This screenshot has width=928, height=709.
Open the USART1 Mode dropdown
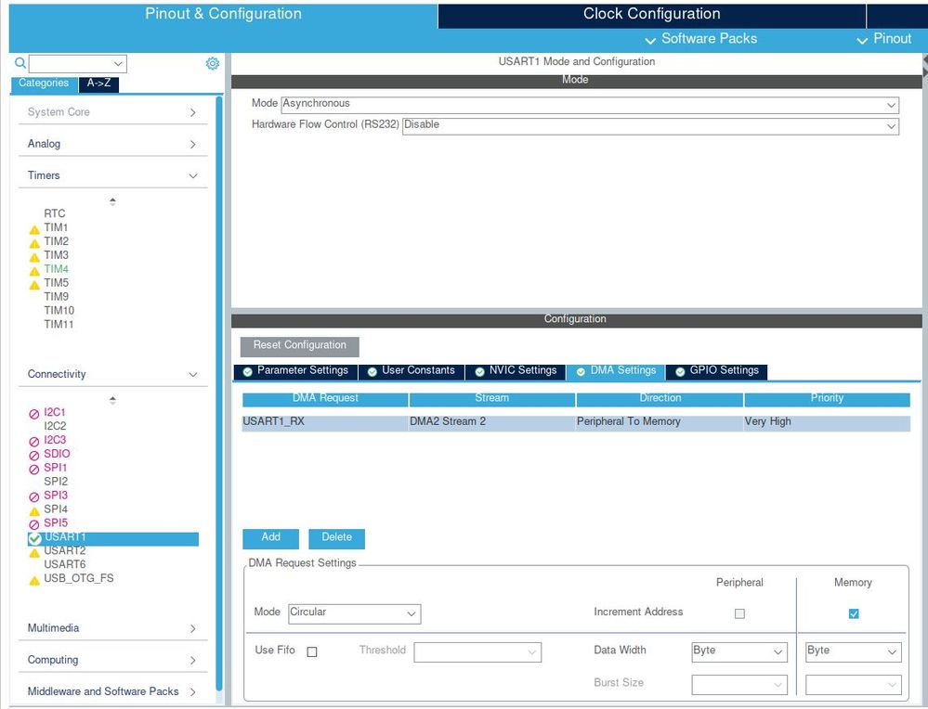(x=590, y=105)
